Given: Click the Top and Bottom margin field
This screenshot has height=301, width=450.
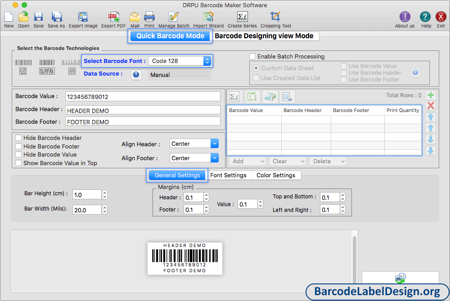Looking at the screenshot, I should (x=330, y=198).
